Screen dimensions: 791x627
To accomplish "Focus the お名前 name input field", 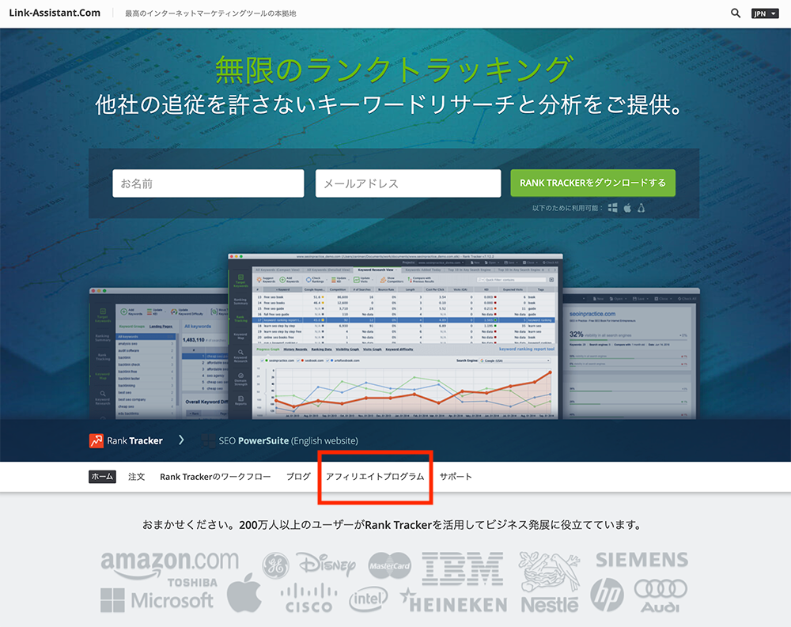I will 208,183.
